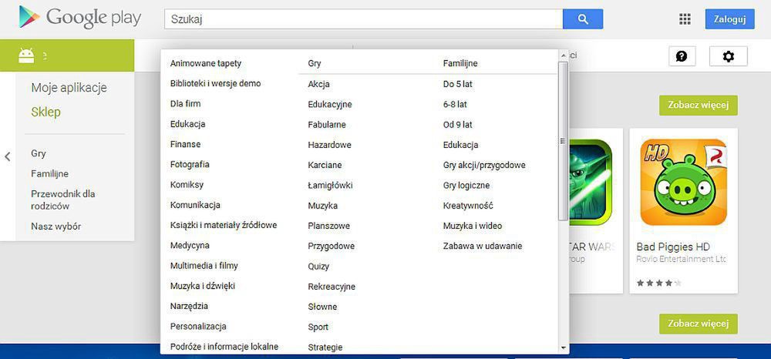
Task: Select Gry akcji/przygodowe family category
Action: [x=484, y=165]
